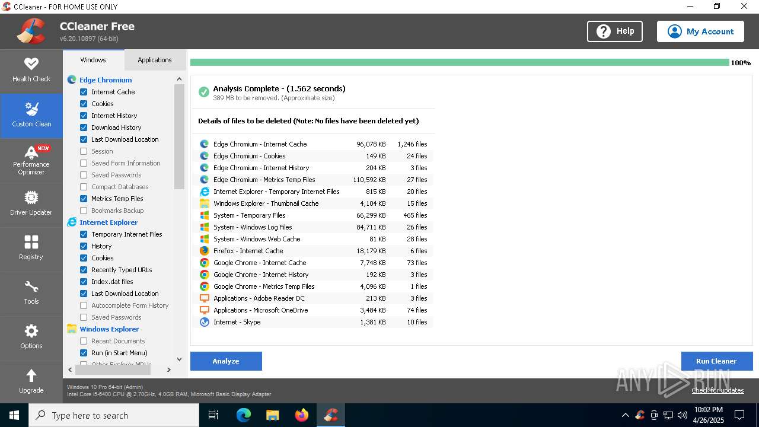Launch Microsoft Edge from the taskbar

[x=244, y=415]
